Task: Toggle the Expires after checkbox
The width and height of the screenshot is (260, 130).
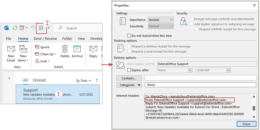Action: coord(129,70)
